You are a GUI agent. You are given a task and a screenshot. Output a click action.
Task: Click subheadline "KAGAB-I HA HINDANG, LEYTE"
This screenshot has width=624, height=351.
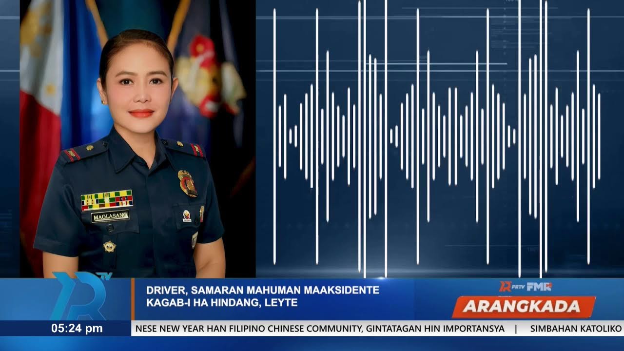point(222,303)
